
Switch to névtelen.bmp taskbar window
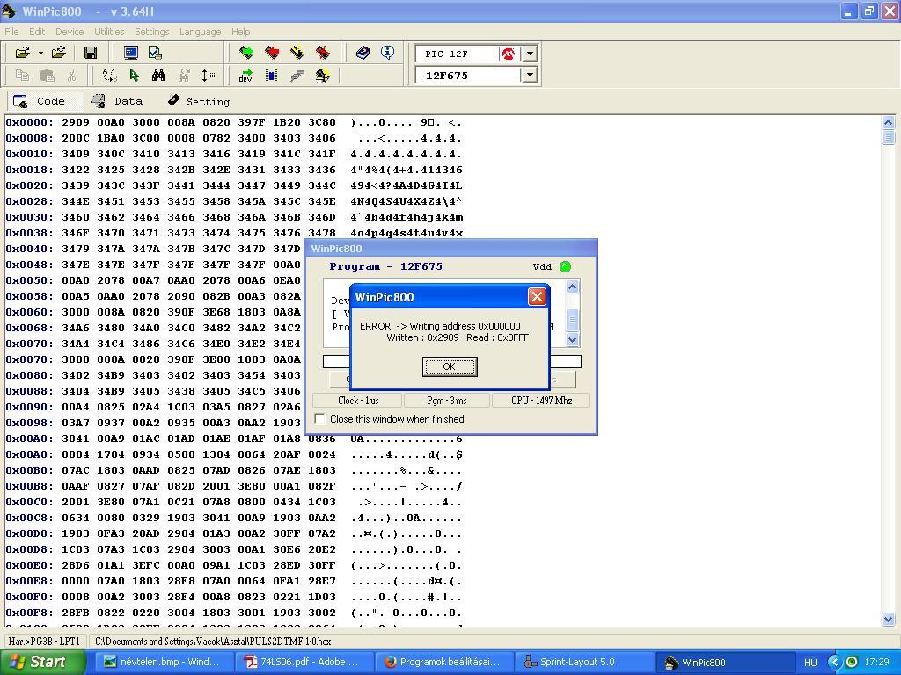163,662
